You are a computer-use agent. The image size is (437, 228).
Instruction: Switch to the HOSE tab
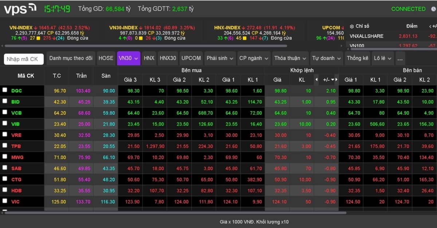click(106, 58)
